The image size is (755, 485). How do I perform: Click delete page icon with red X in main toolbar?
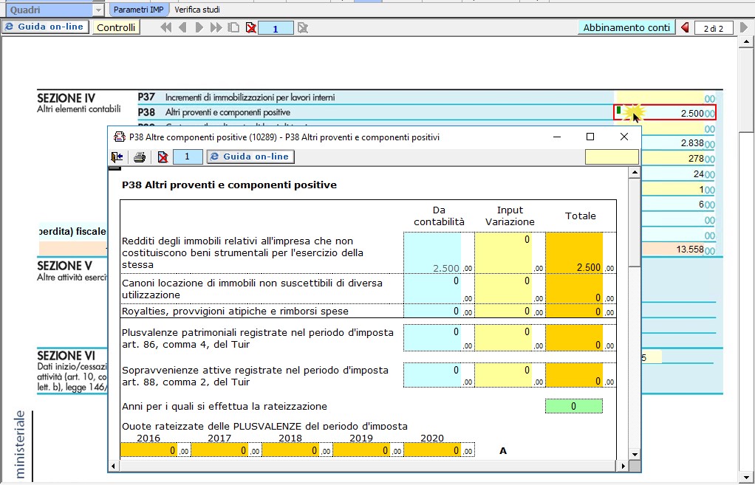[251, 28]
